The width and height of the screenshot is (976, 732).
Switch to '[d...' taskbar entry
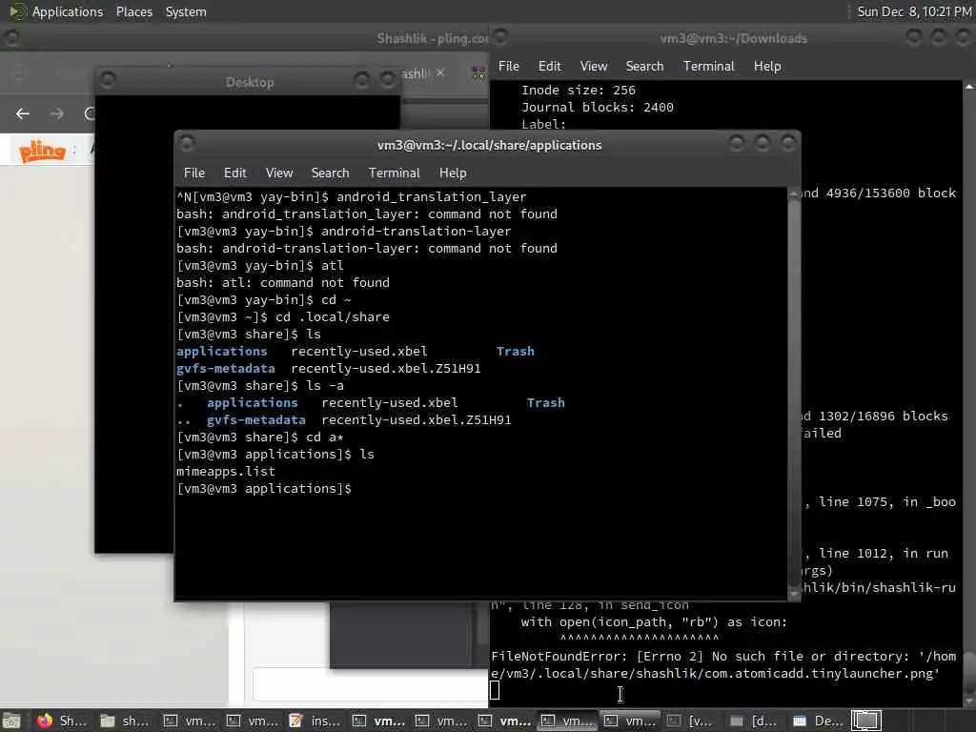[755, 721]
